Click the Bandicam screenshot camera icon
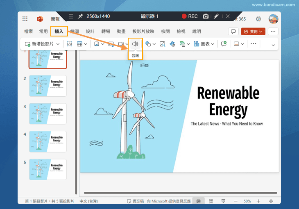The image size is (299, 209). point(206,16)
